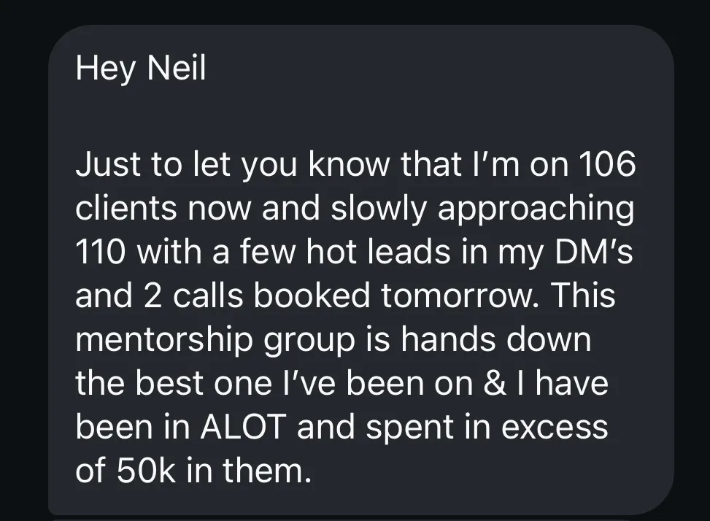Click the 'Hey Neil' greeting text
The height and width of the screenshot is (521, 710).
[x=141, y=69]
